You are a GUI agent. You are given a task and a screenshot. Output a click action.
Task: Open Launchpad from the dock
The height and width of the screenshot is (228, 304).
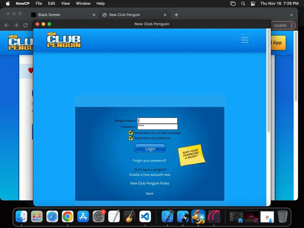pos(37,216)
